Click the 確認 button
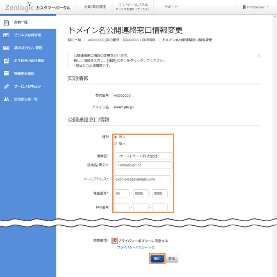The width and height of the screenshot is (277, 277). [x=157, y=259]
